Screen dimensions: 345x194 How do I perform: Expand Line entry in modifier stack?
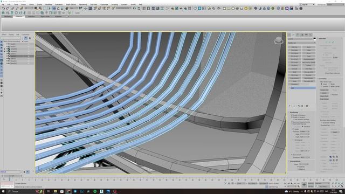coord(289,88)
